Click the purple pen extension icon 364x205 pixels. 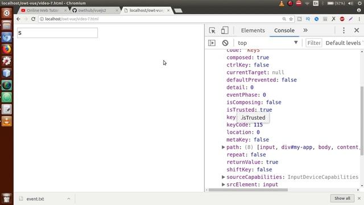click(350, 19)
